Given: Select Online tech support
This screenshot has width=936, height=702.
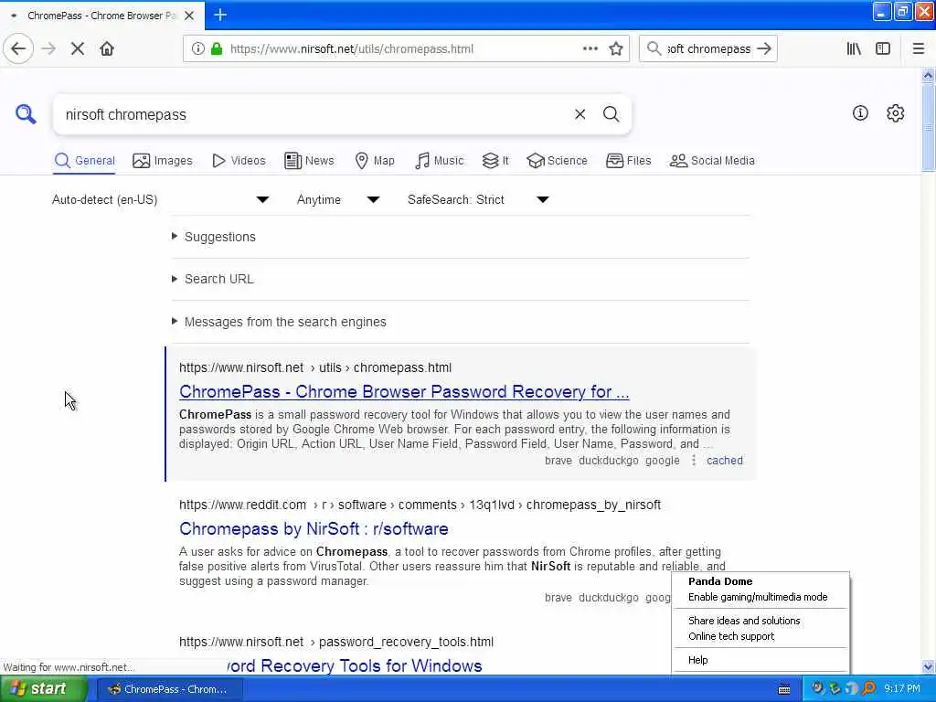Looking at the screenshot, I should (x=730, y=636).
